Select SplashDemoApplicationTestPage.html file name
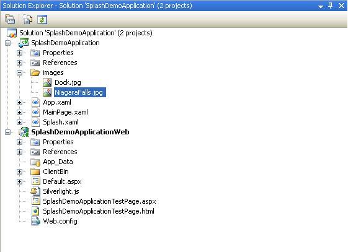The image size is (348, 252). click(x=99, y=212)
